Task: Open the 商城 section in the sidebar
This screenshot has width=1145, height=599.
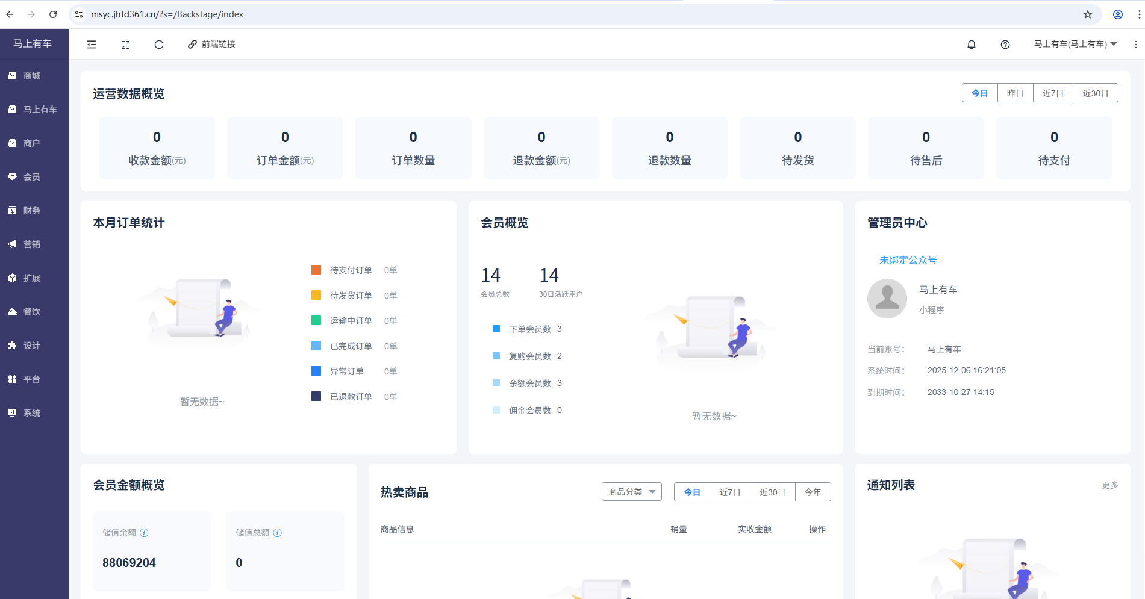Action: tap(32, 75)
